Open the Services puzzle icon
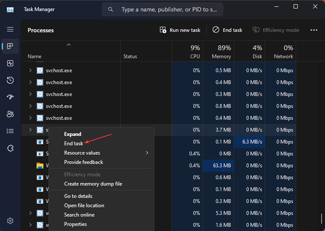 [x=10, y=148]
